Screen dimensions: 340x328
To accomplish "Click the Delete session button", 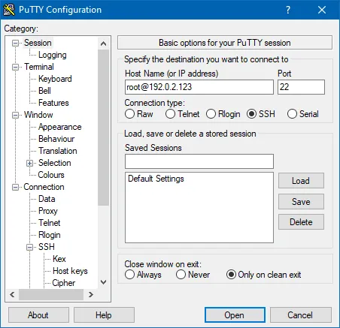I will pos(301,222).
